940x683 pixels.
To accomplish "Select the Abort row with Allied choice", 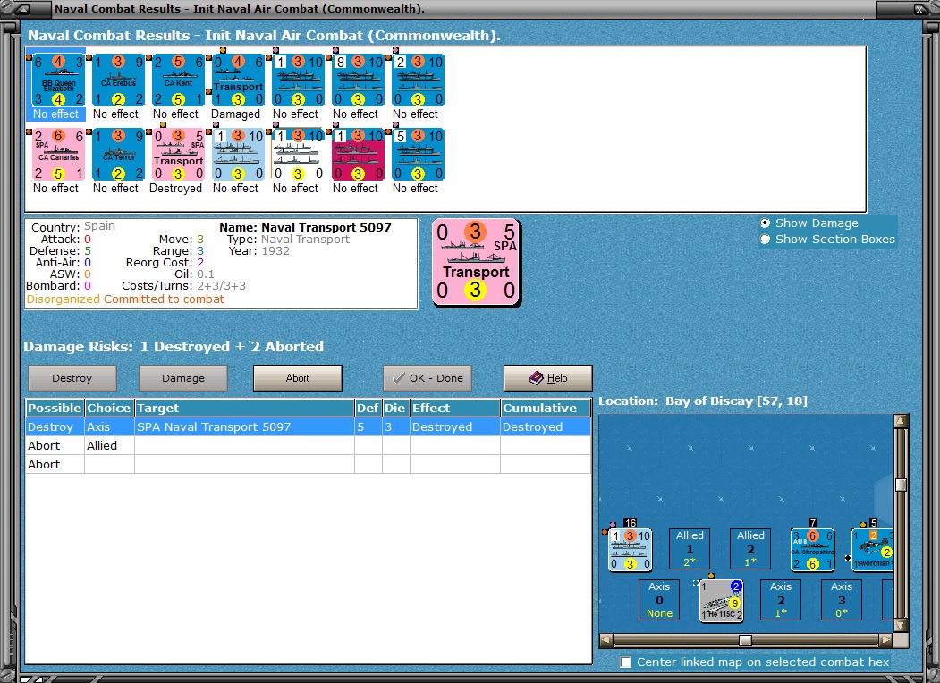I will point(309,445).
